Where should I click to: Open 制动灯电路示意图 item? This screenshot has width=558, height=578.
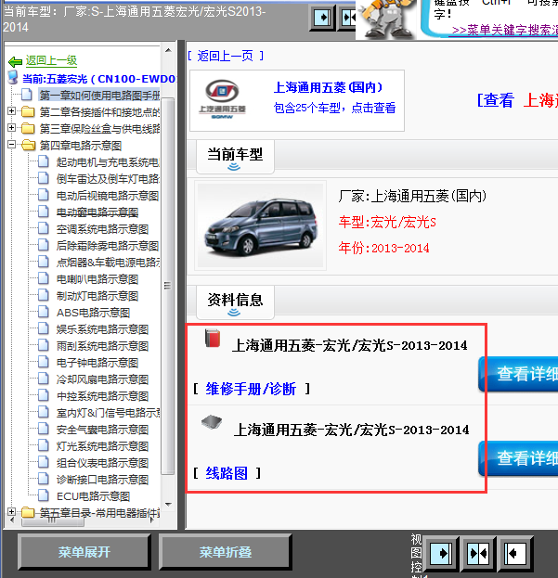pos(97,296)
